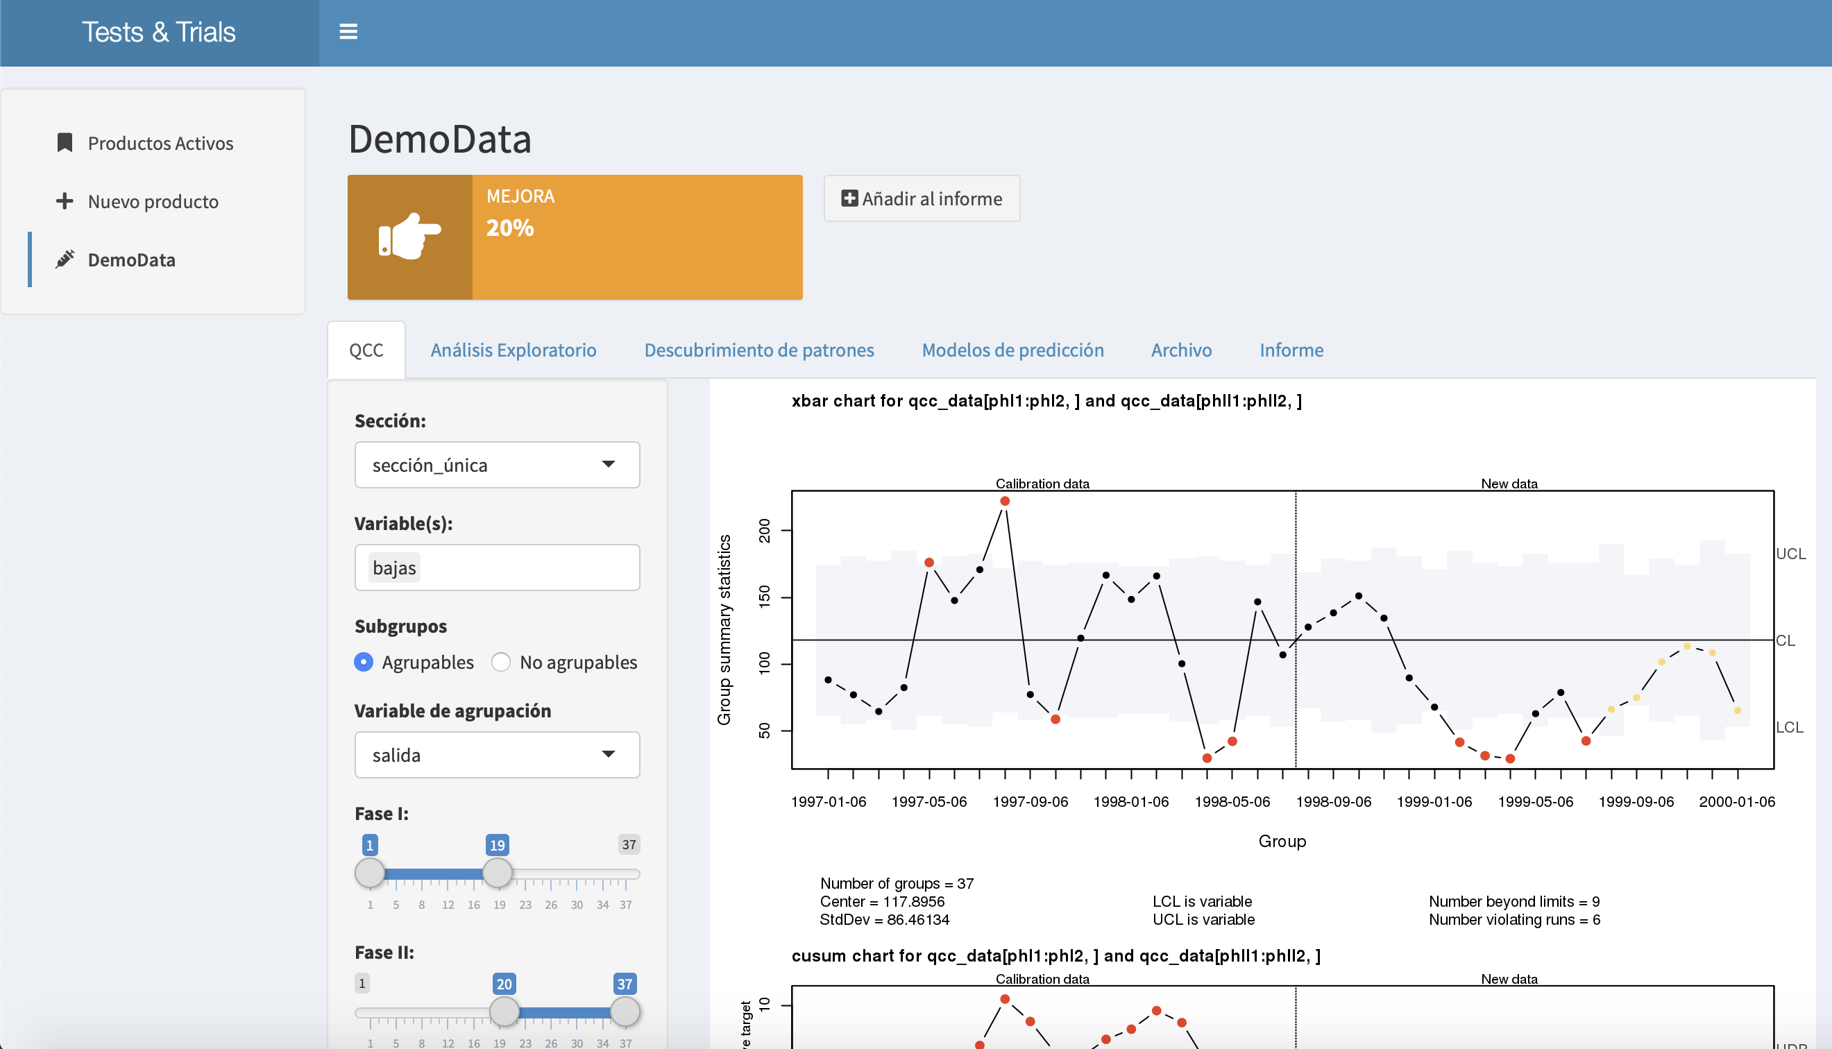Viewport: 1832px width, 1049px height.
Task: Click the Fase I slider handle at 19
Action: tap(497, 873)
